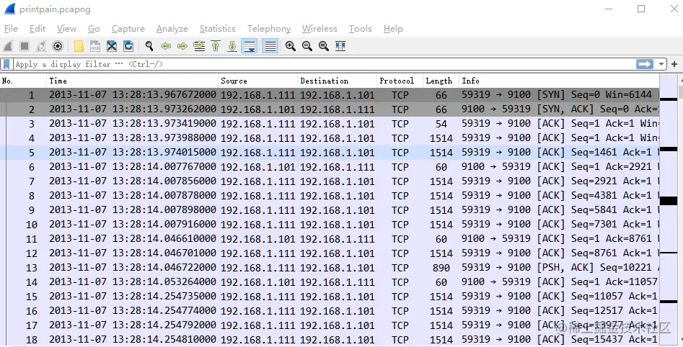Open the File menu

pyautogui.click(x=11, y=29)
